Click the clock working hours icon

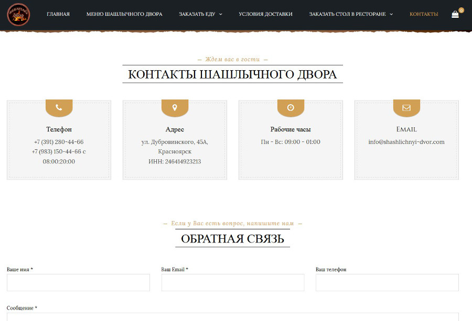click(291, 107)
